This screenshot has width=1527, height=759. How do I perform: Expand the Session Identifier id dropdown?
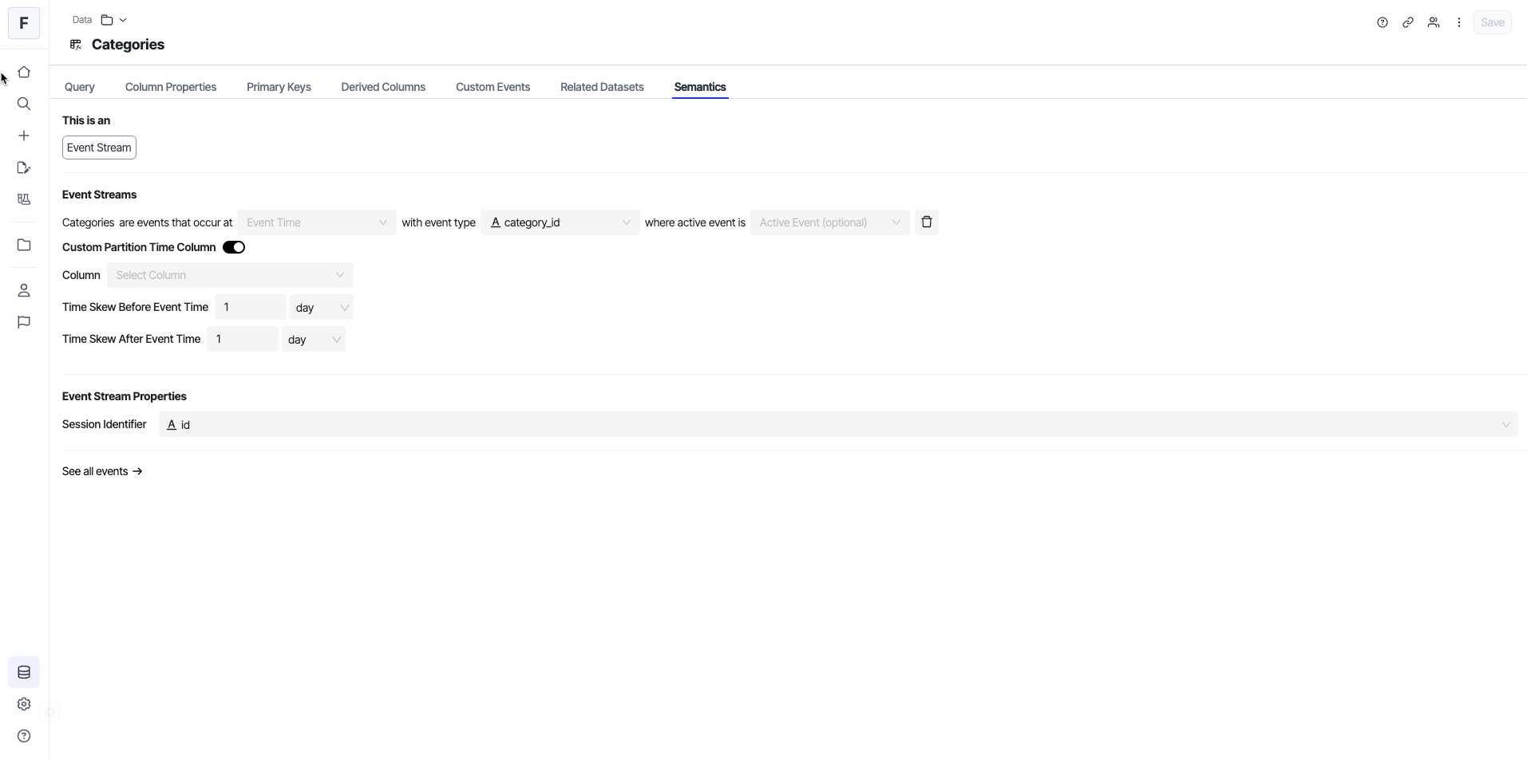pos(838,425)
